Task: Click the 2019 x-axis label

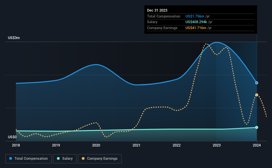Action: (x=56, y=145)
